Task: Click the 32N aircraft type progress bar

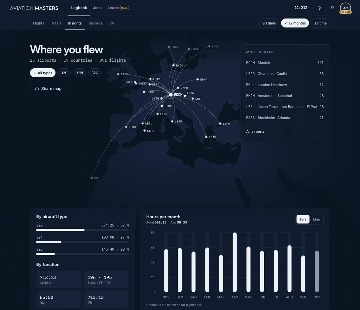Action: pos(83,242)
